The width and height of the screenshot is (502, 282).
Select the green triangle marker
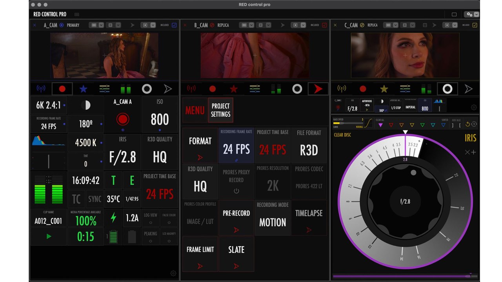[422, 125]
